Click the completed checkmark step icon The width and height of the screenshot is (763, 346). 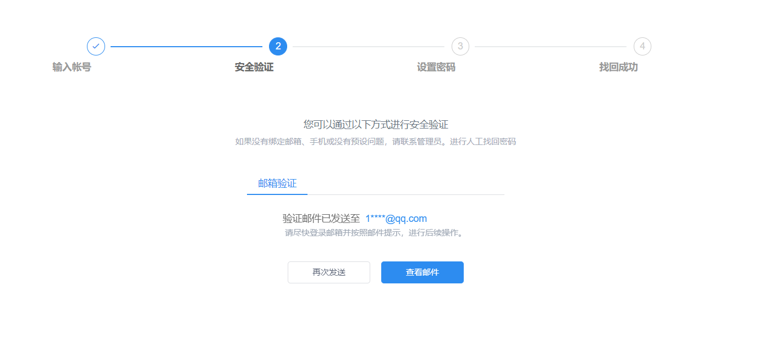[x=96, y=46]
